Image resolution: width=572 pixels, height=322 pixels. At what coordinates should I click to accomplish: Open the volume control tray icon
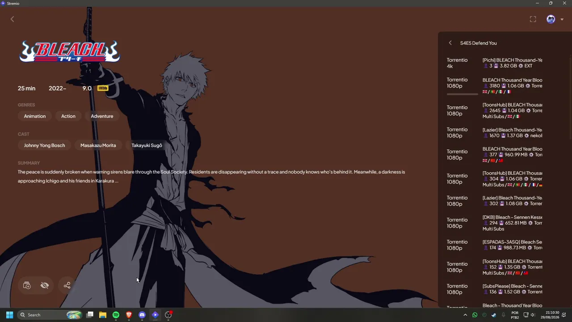[x=533, y=315]
